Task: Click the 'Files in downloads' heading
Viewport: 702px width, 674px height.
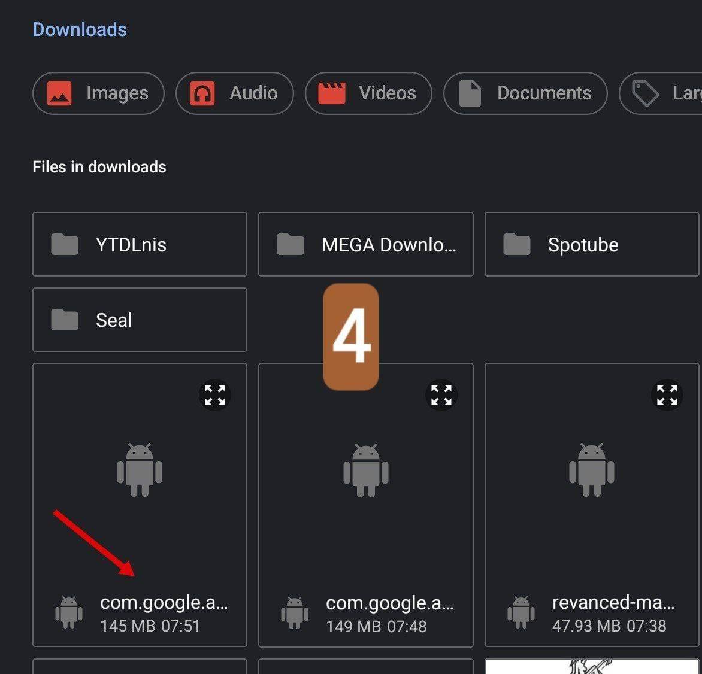Action: [x=99, y=167]
